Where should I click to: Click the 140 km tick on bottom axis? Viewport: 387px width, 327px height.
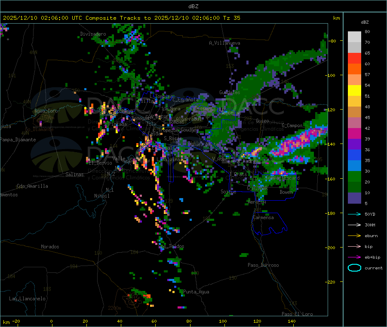(x=292, y=321)
